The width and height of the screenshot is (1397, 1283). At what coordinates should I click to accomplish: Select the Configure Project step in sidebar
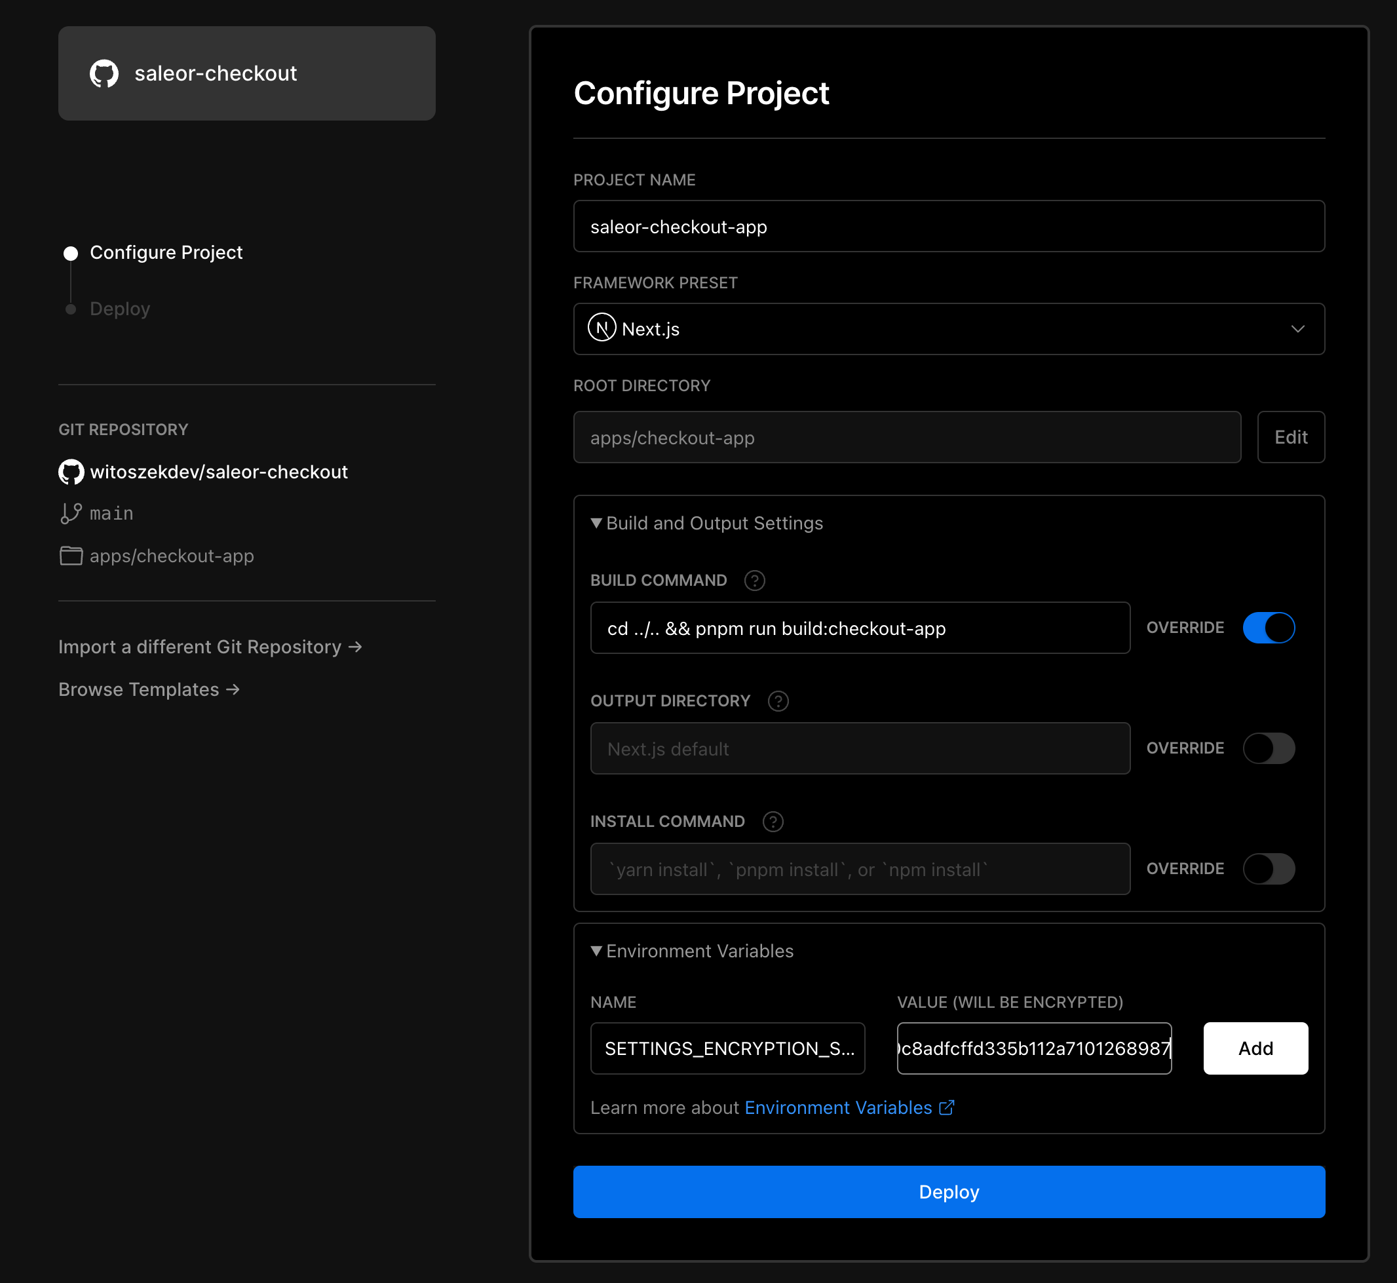click(165, 253)
